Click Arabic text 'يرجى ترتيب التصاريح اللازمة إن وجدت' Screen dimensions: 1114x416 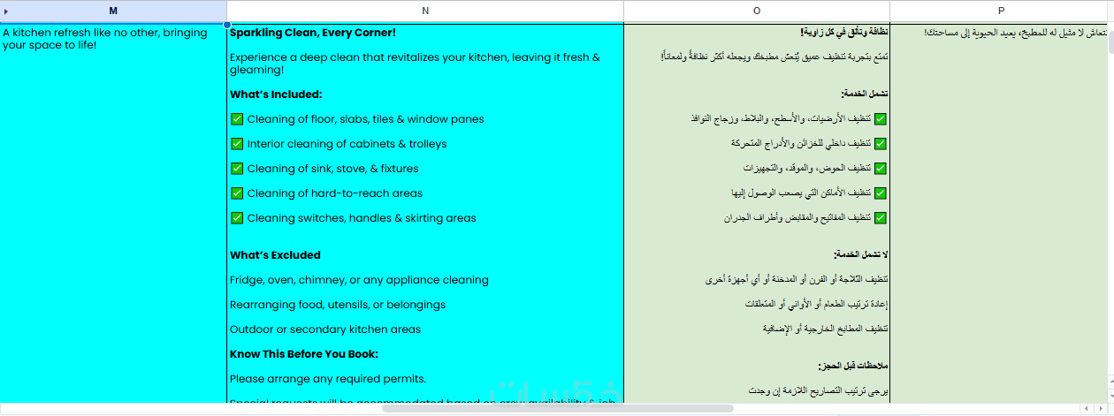[818, 390]
